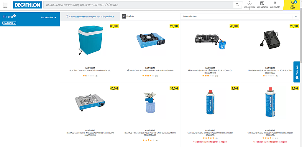Open Réchaud Camp Bistro 2 product link

pyautogui.click(x=150, y=71)
